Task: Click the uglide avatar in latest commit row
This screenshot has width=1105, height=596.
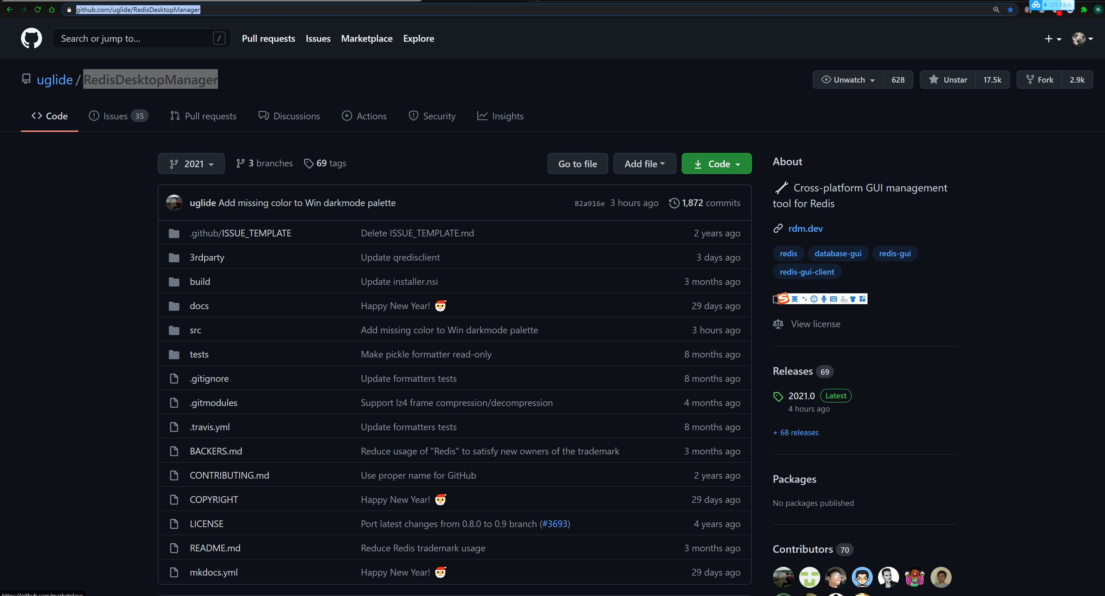Action: coord(174,203)
